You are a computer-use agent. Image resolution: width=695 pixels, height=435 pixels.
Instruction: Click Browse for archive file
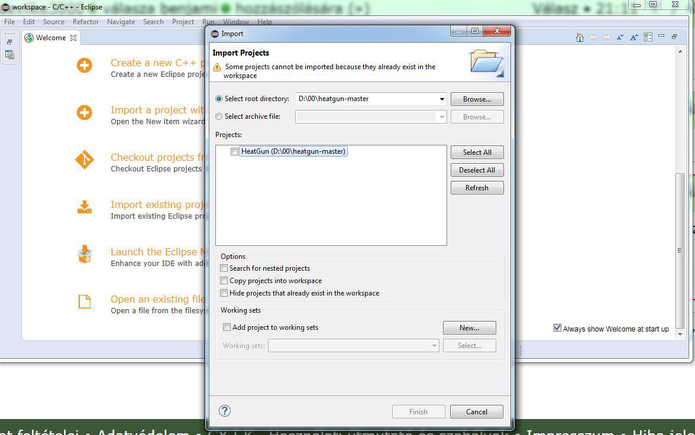tap(477, 117)
